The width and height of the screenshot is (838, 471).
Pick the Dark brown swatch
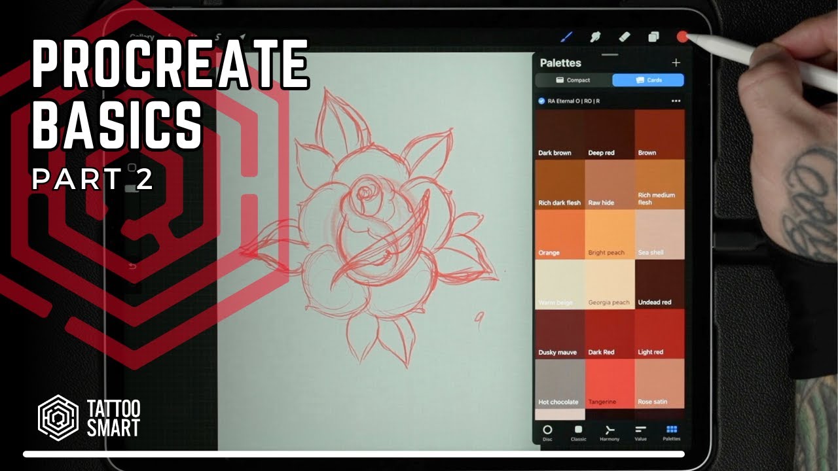point(560,134)
